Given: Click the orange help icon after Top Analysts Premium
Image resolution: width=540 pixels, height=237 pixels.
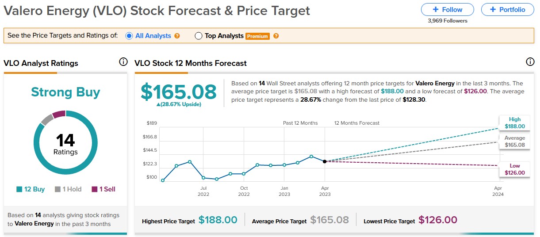Looking at the screenshot, I should [276, 36].
